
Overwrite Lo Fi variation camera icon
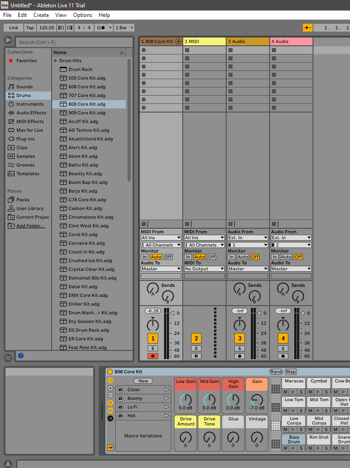[x=121, y=407]
